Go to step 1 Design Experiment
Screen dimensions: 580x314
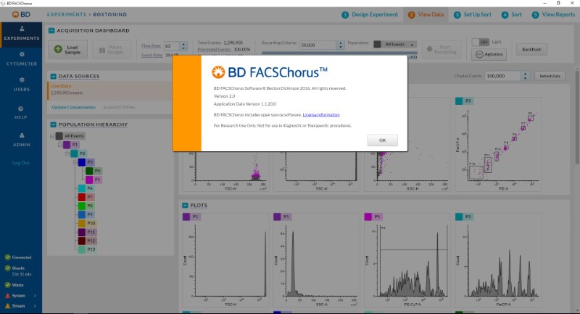tap(370, 14)
